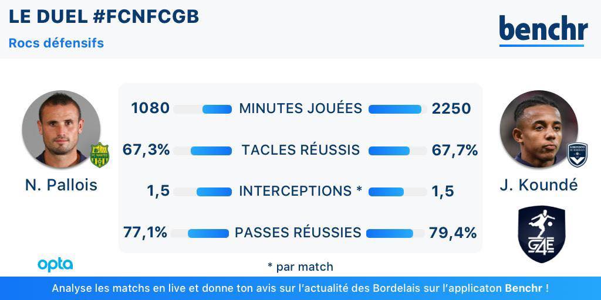601x300 pixels.
Task: Click the LE DUEL #FCNFCGB title
Action: [104, 17]
